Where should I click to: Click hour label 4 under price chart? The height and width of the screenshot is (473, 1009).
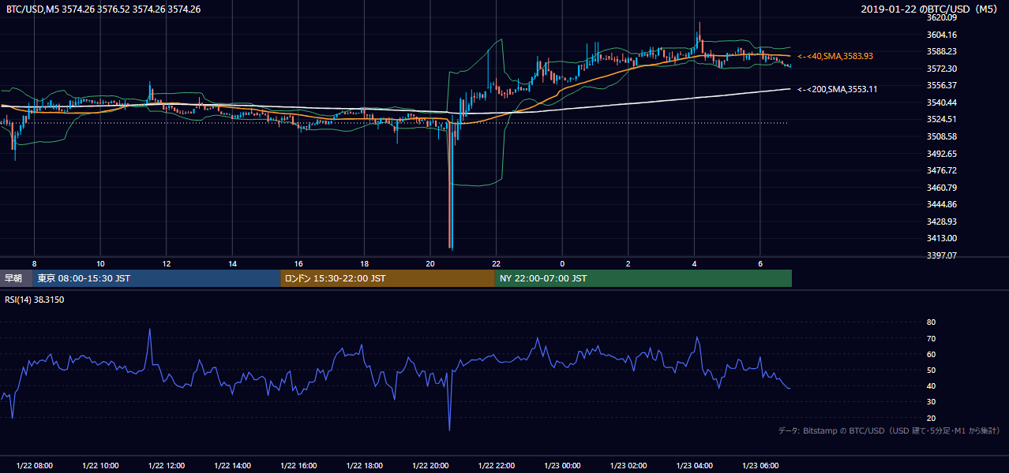click(694, 263)
